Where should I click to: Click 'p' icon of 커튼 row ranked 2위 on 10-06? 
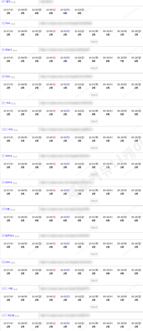tap(17, 289)
